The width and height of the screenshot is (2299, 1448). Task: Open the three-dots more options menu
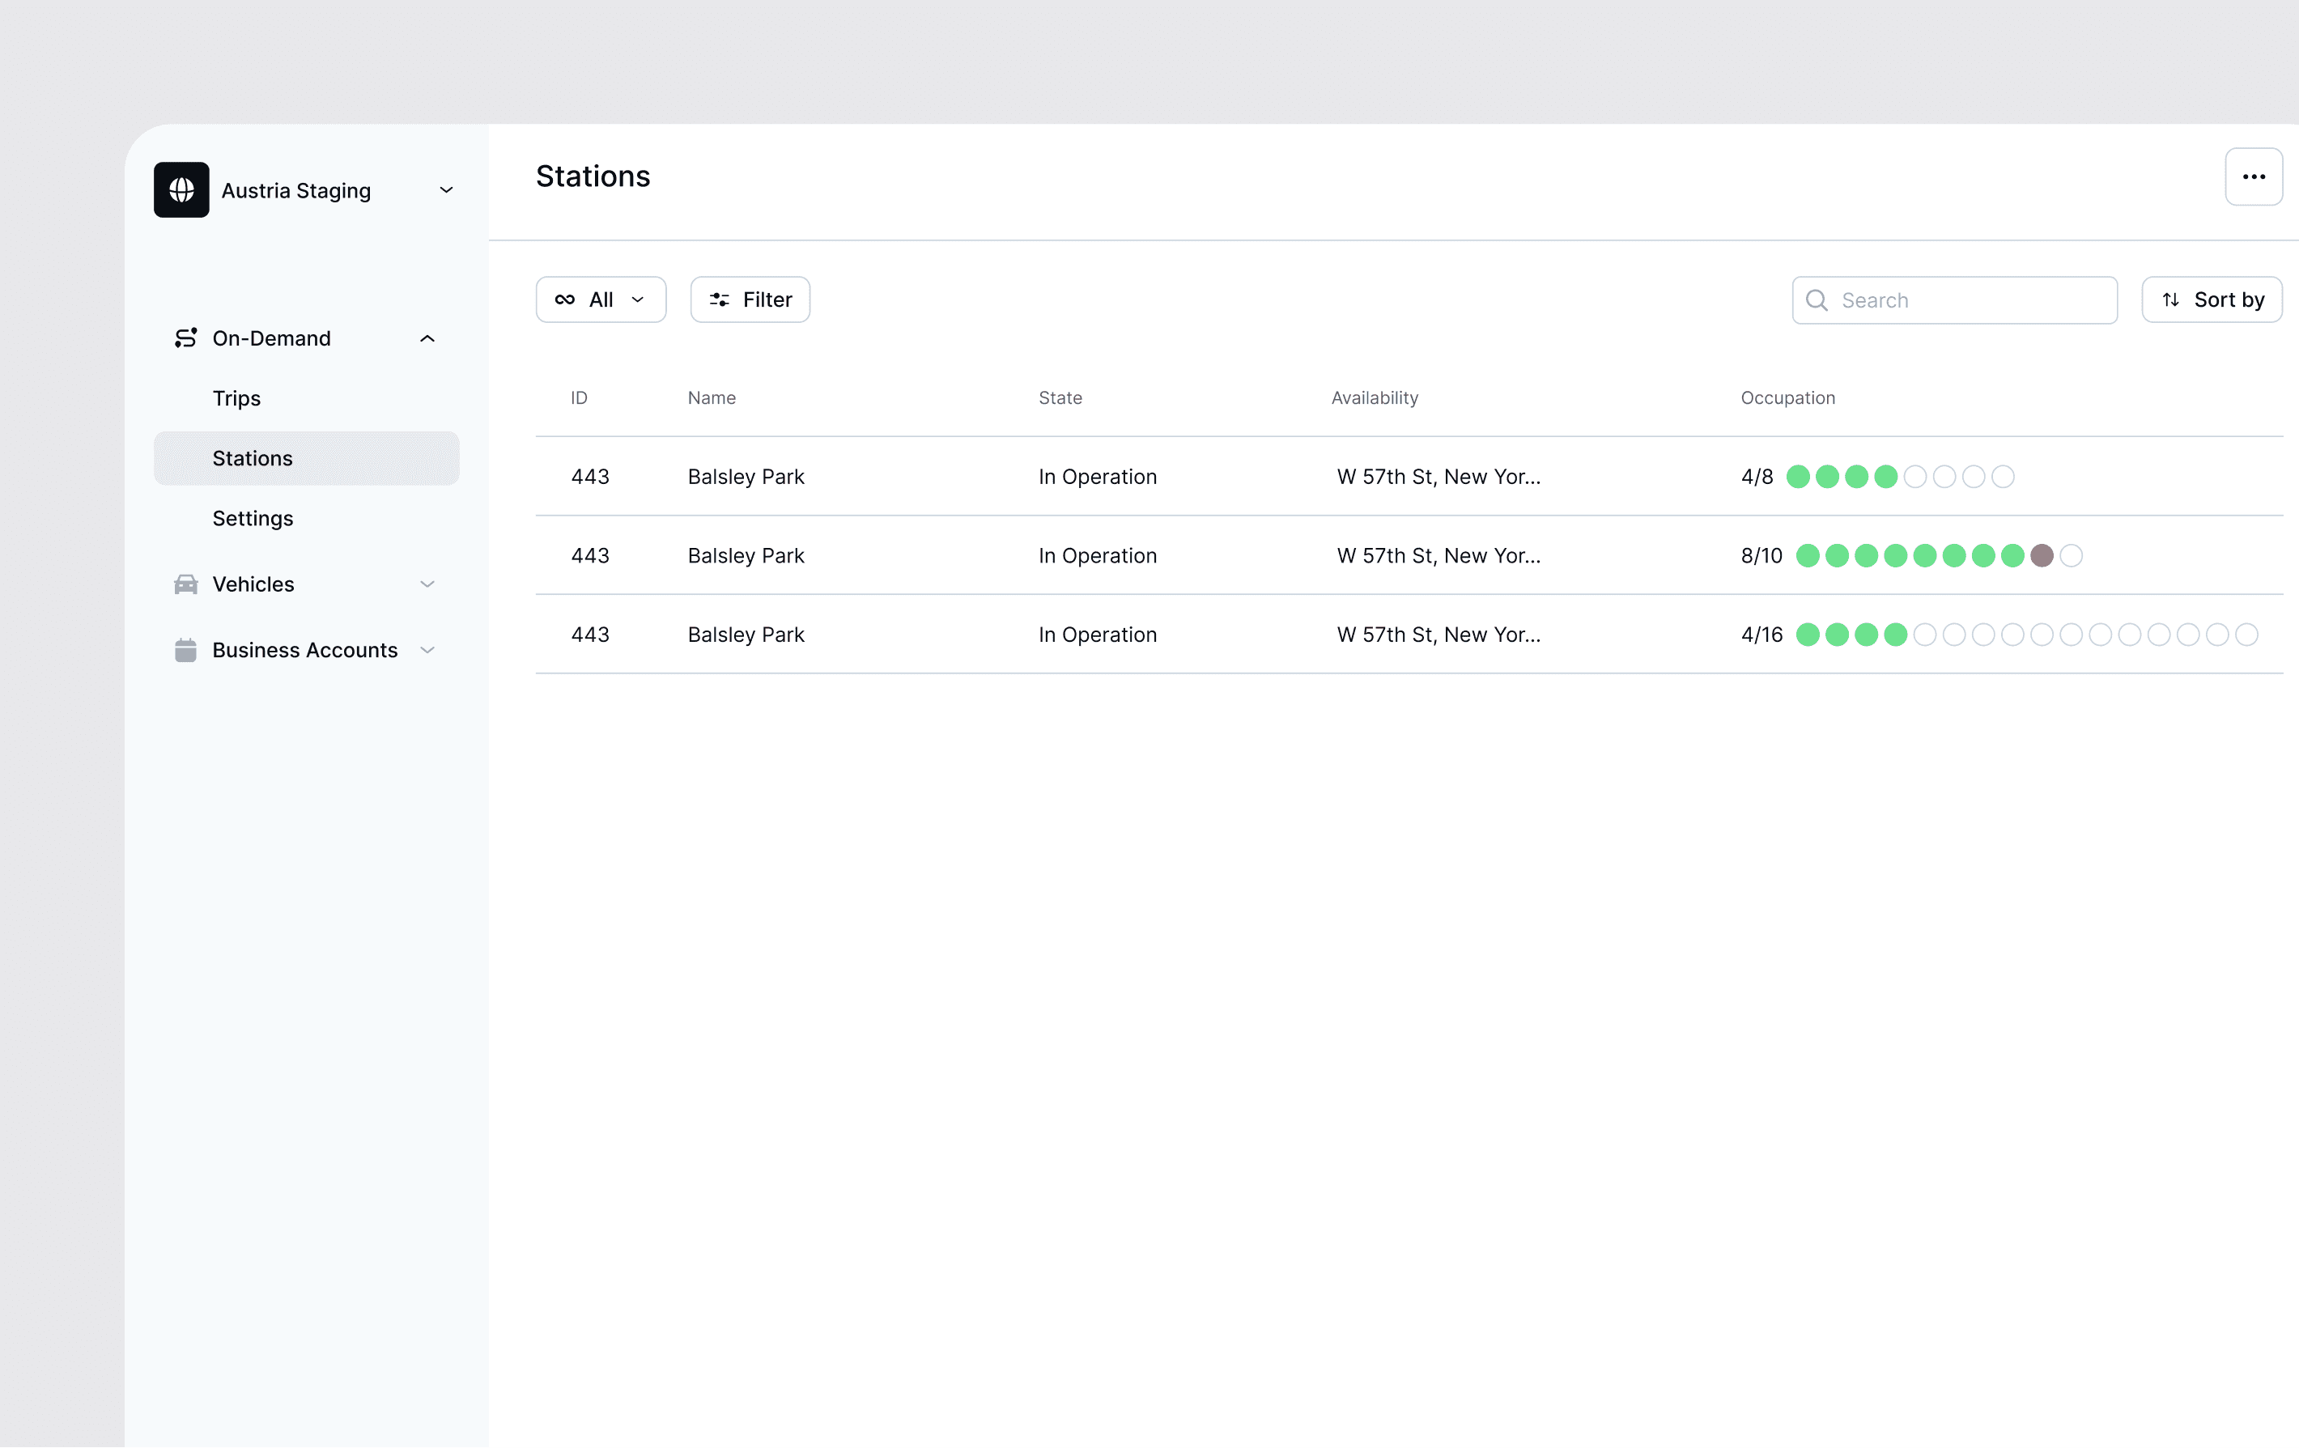pos(2253,176)
